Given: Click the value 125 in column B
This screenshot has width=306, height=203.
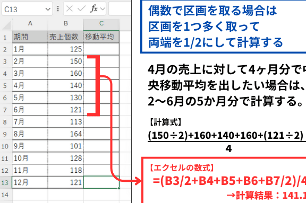Looking at the screenshot, I should [66, 49].
